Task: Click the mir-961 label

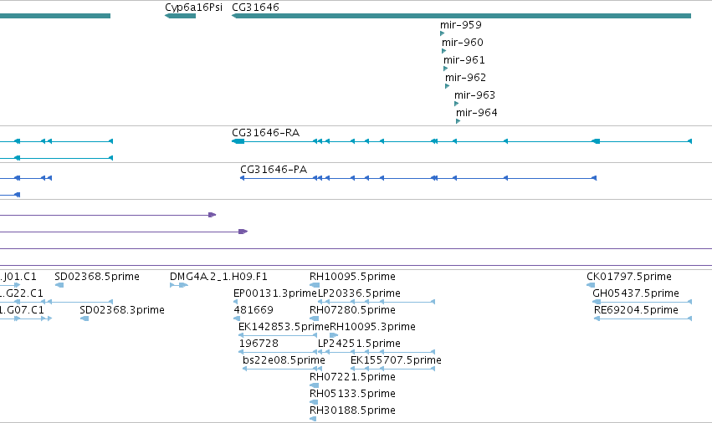Action: point(464,60)
